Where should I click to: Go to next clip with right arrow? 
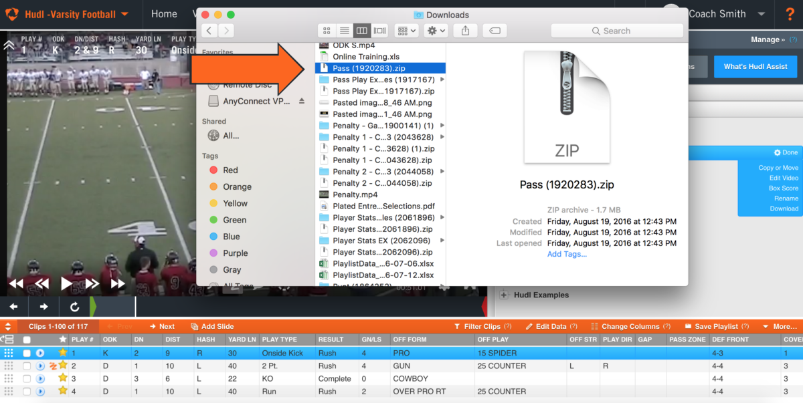pos(43,307)
